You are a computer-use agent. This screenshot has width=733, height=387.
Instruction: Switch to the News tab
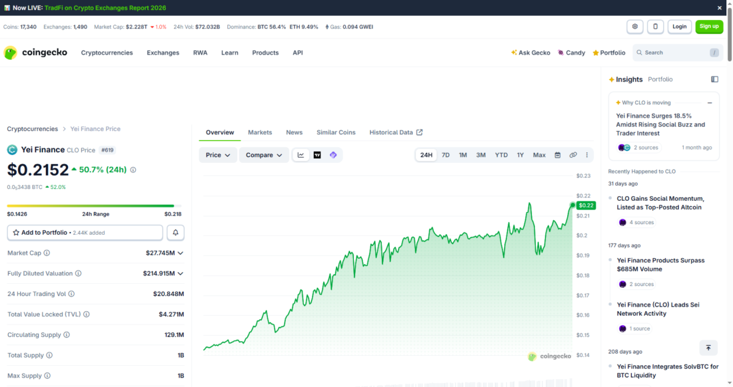coord(294,132)
